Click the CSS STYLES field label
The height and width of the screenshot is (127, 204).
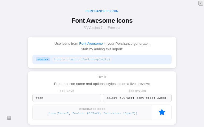tap(137, 91)
